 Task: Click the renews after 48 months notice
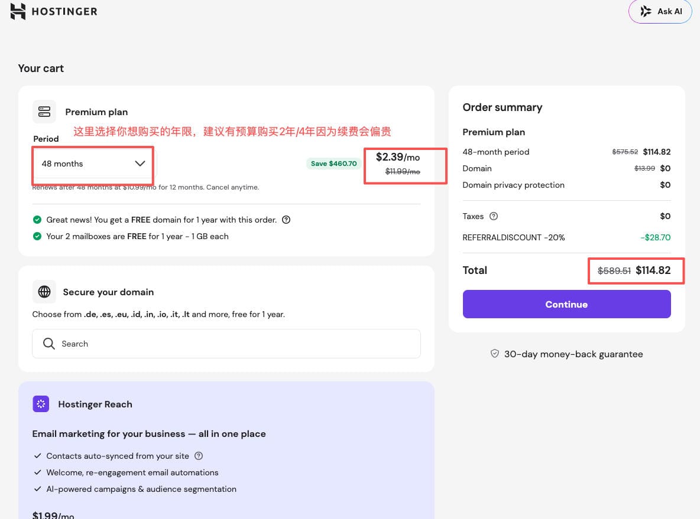(145, 187)
